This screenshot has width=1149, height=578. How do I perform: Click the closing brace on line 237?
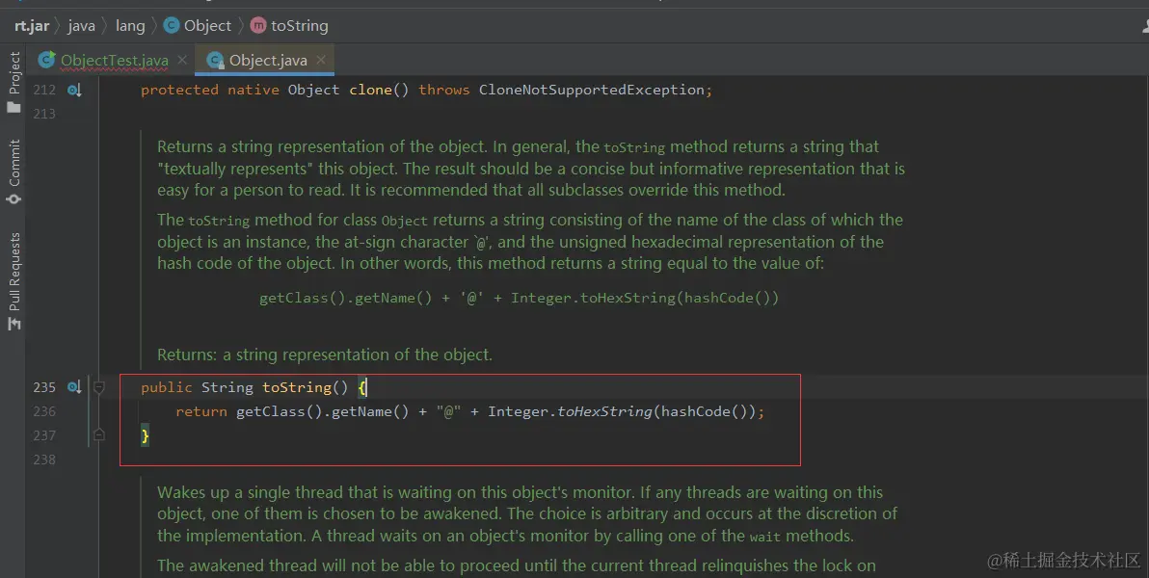[146, 435]
